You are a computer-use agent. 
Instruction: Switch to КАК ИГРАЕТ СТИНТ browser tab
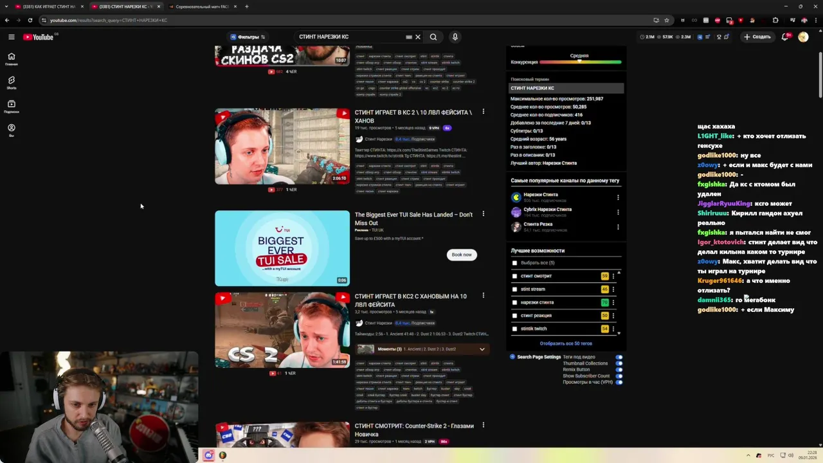click(x=49, y=6)
